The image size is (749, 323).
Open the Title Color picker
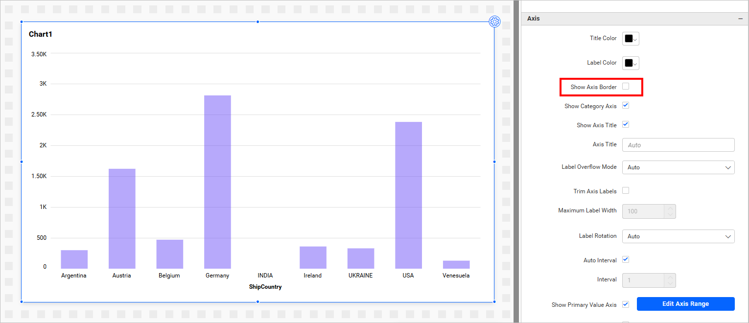[631, 39]
